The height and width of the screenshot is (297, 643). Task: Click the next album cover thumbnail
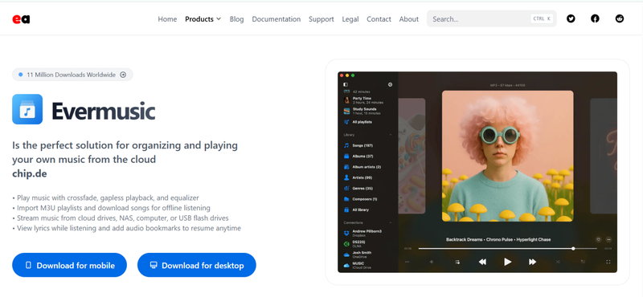pyautogui.click(x=604, y=156)
